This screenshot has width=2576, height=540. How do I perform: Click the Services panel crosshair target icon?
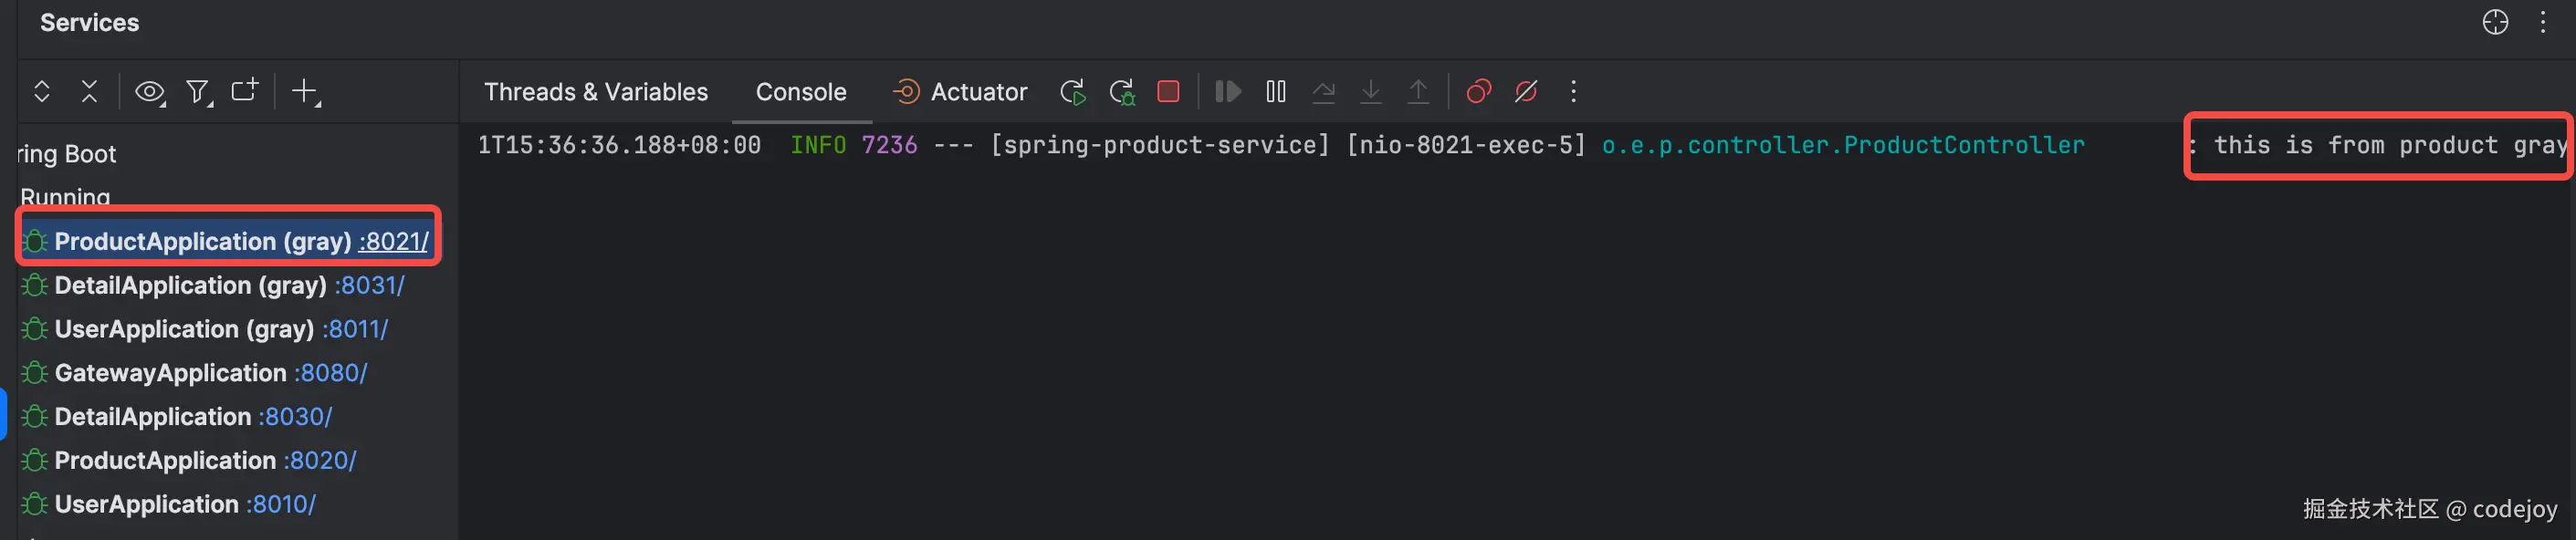(x=2495, y=22)
